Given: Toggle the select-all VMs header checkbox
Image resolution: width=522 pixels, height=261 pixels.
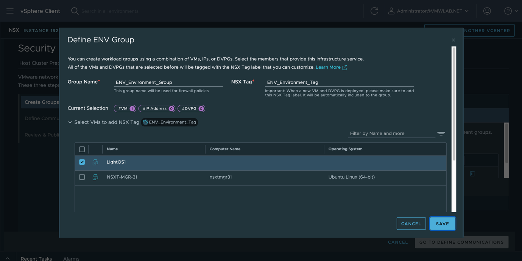Looking at the screenshot, I should click(82, 149).
